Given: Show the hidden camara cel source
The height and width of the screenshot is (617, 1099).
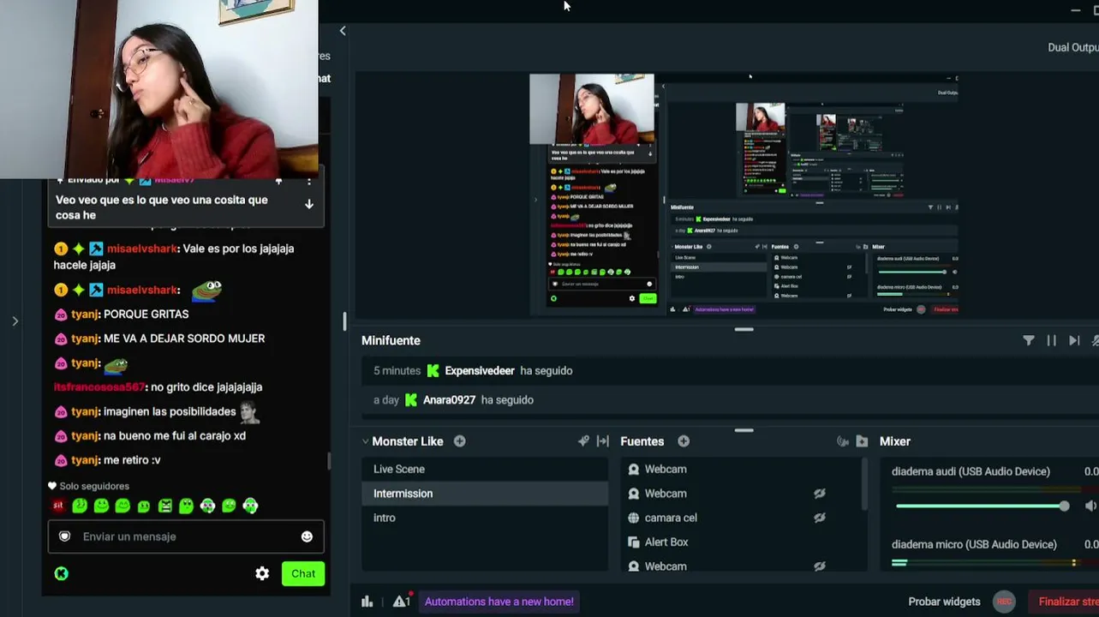Looking at the screenshot, I should tap(820, 518).
